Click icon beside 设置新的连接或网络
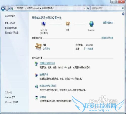This screenshot has width=126, height=114. coord(37,64)
